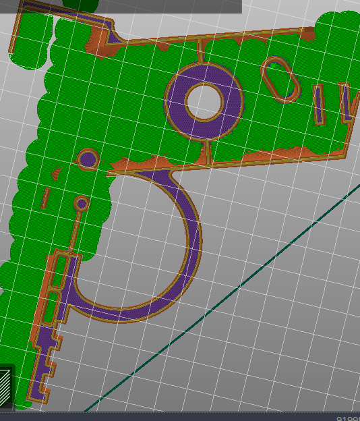The width and height of the screenshot is (360, 421).
Task: Click the purple ring-shaped solid infill of the sliced part
Action: click(204, 102)
